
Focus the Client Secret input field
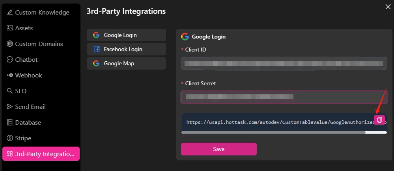click(x=284, y=97)
